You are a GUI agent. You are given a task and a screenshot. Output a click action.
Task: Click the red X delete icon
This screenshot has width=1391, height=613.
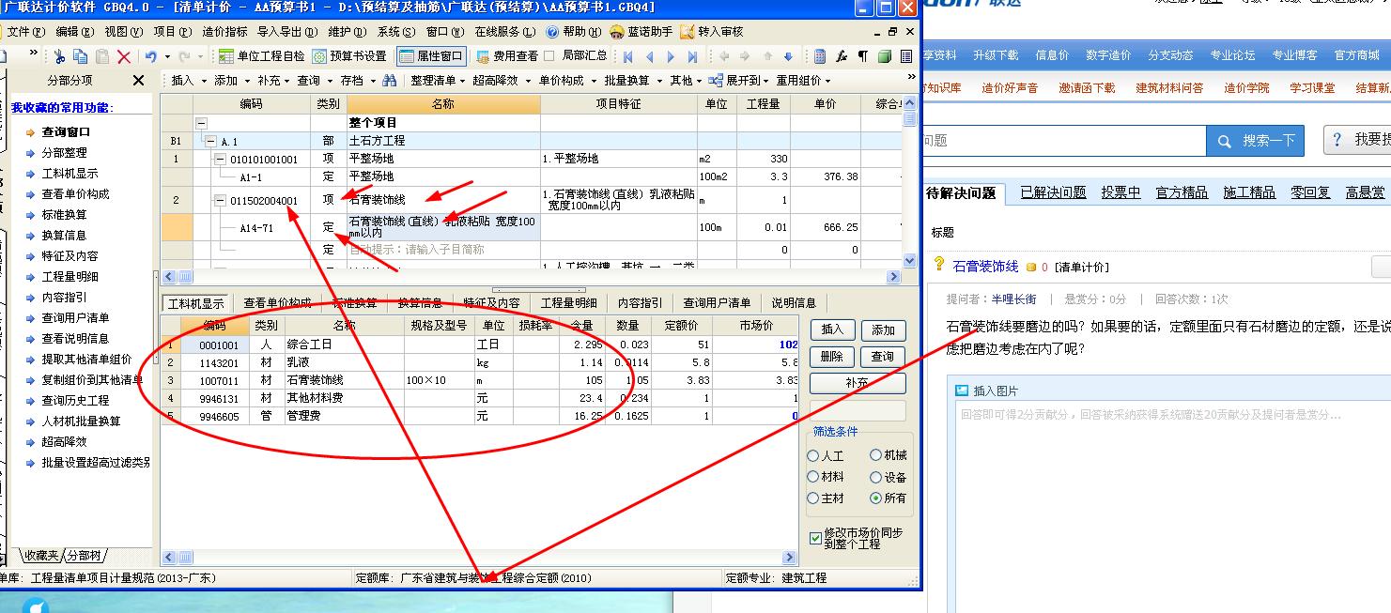click(x=123, y=56)
